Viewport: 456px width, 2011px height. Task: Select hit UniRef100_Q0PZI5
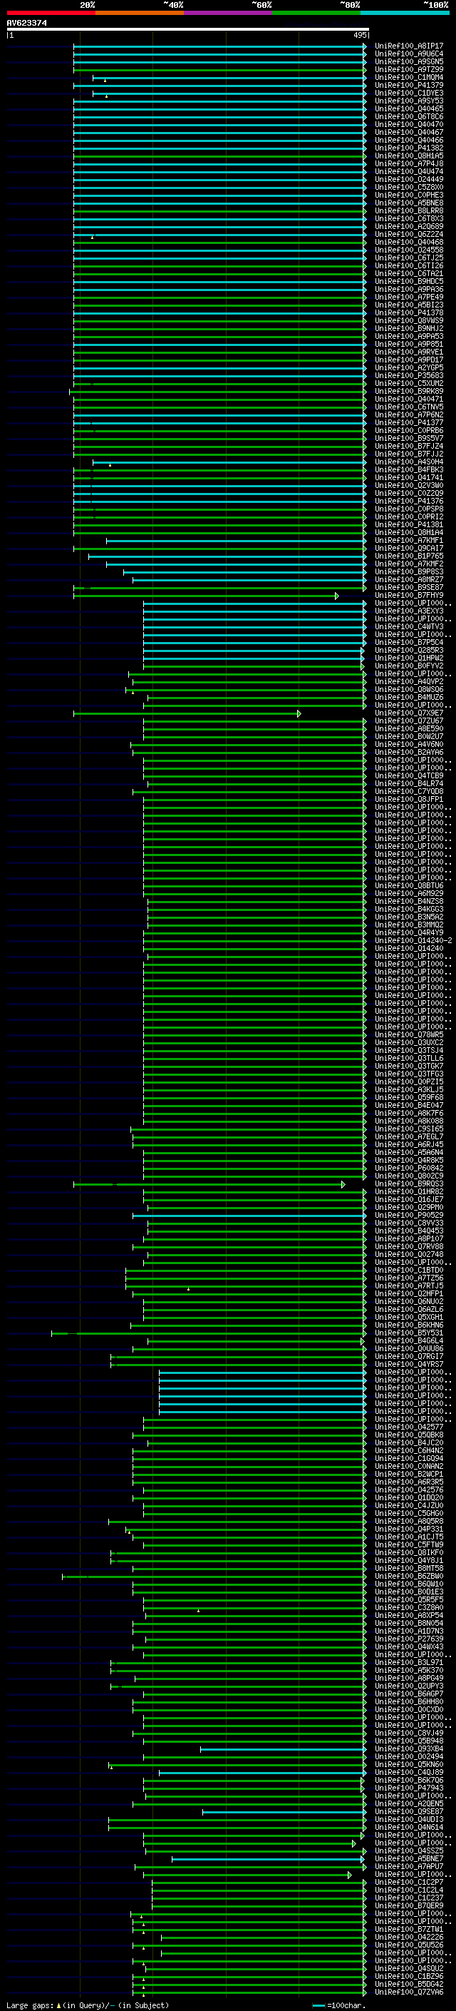pyautogui.click(x=409, y=1081)
